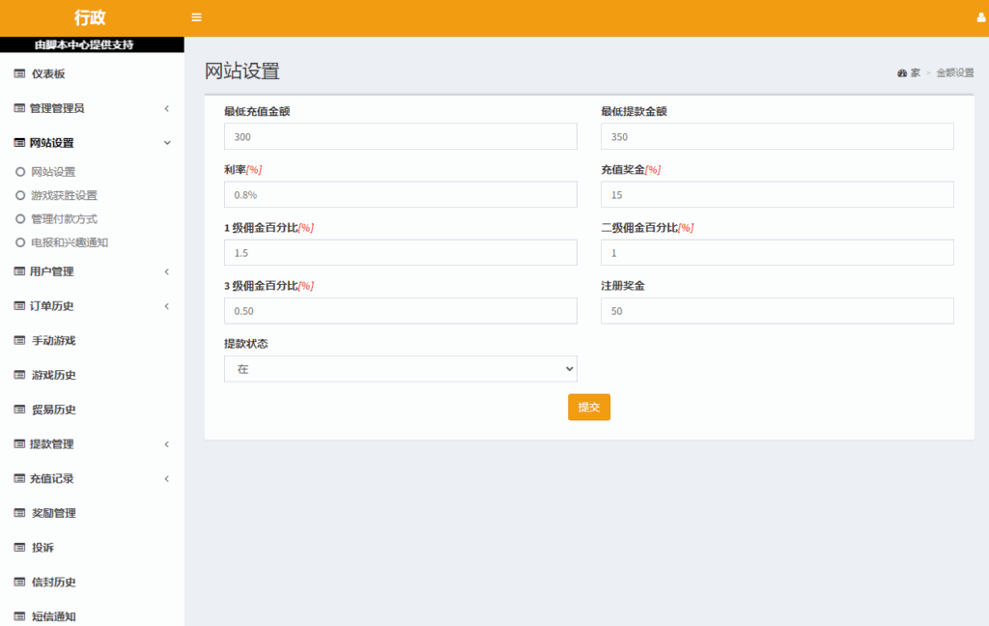Click the 游戏历史 sidebar icon
Screen dimensions: 989x626
19,375
